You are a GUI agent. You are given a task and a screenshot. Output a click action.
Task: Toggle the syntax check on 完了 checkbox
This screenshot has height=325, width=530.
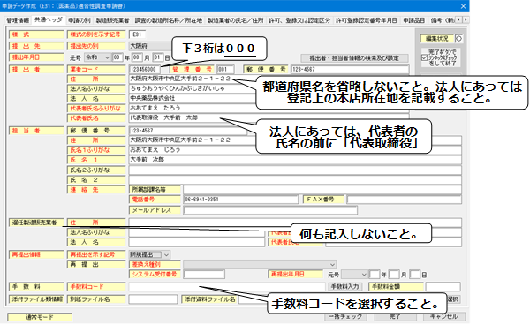point(424,57)
